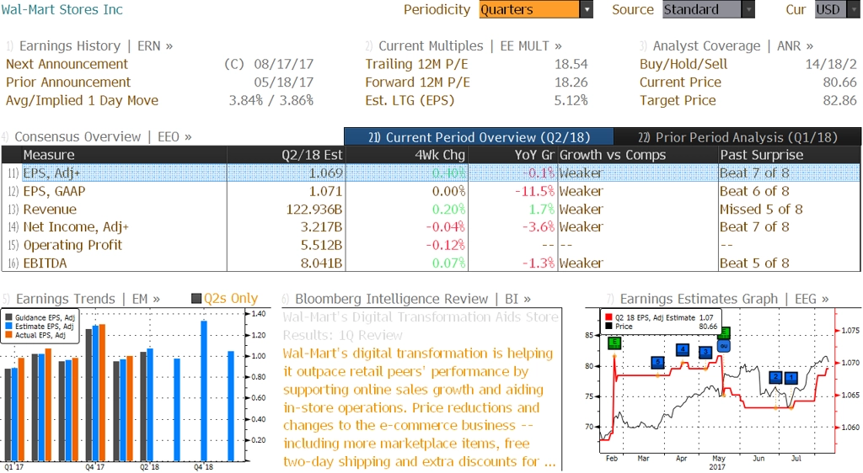Open the Source Standard dropdown arrow
This screenshot has height=473, width=863.
748,9
